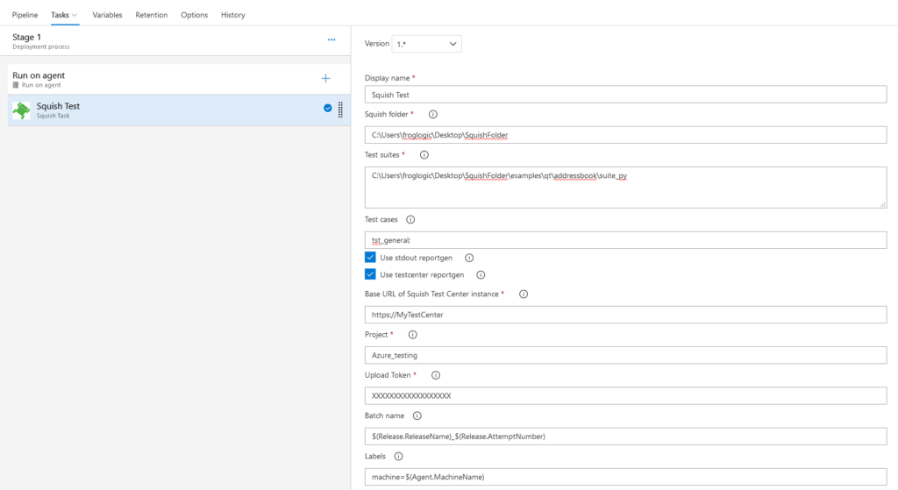
Task: Click the info icon beside Upload Token
Action: pos(436,375)
